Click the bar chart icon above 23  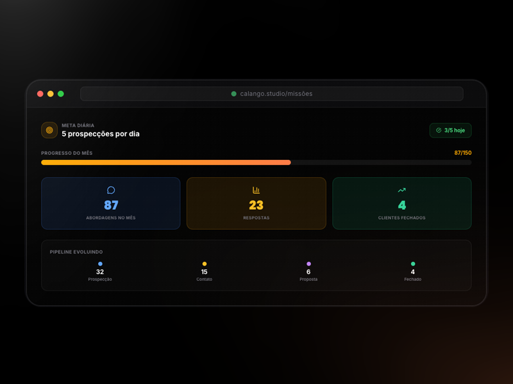coord(256,190)
